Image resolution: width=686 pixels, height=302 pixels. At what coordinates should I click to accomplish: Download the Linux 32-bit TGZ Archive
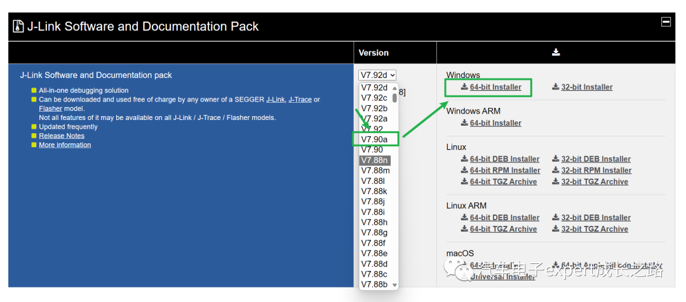point(595,182)
